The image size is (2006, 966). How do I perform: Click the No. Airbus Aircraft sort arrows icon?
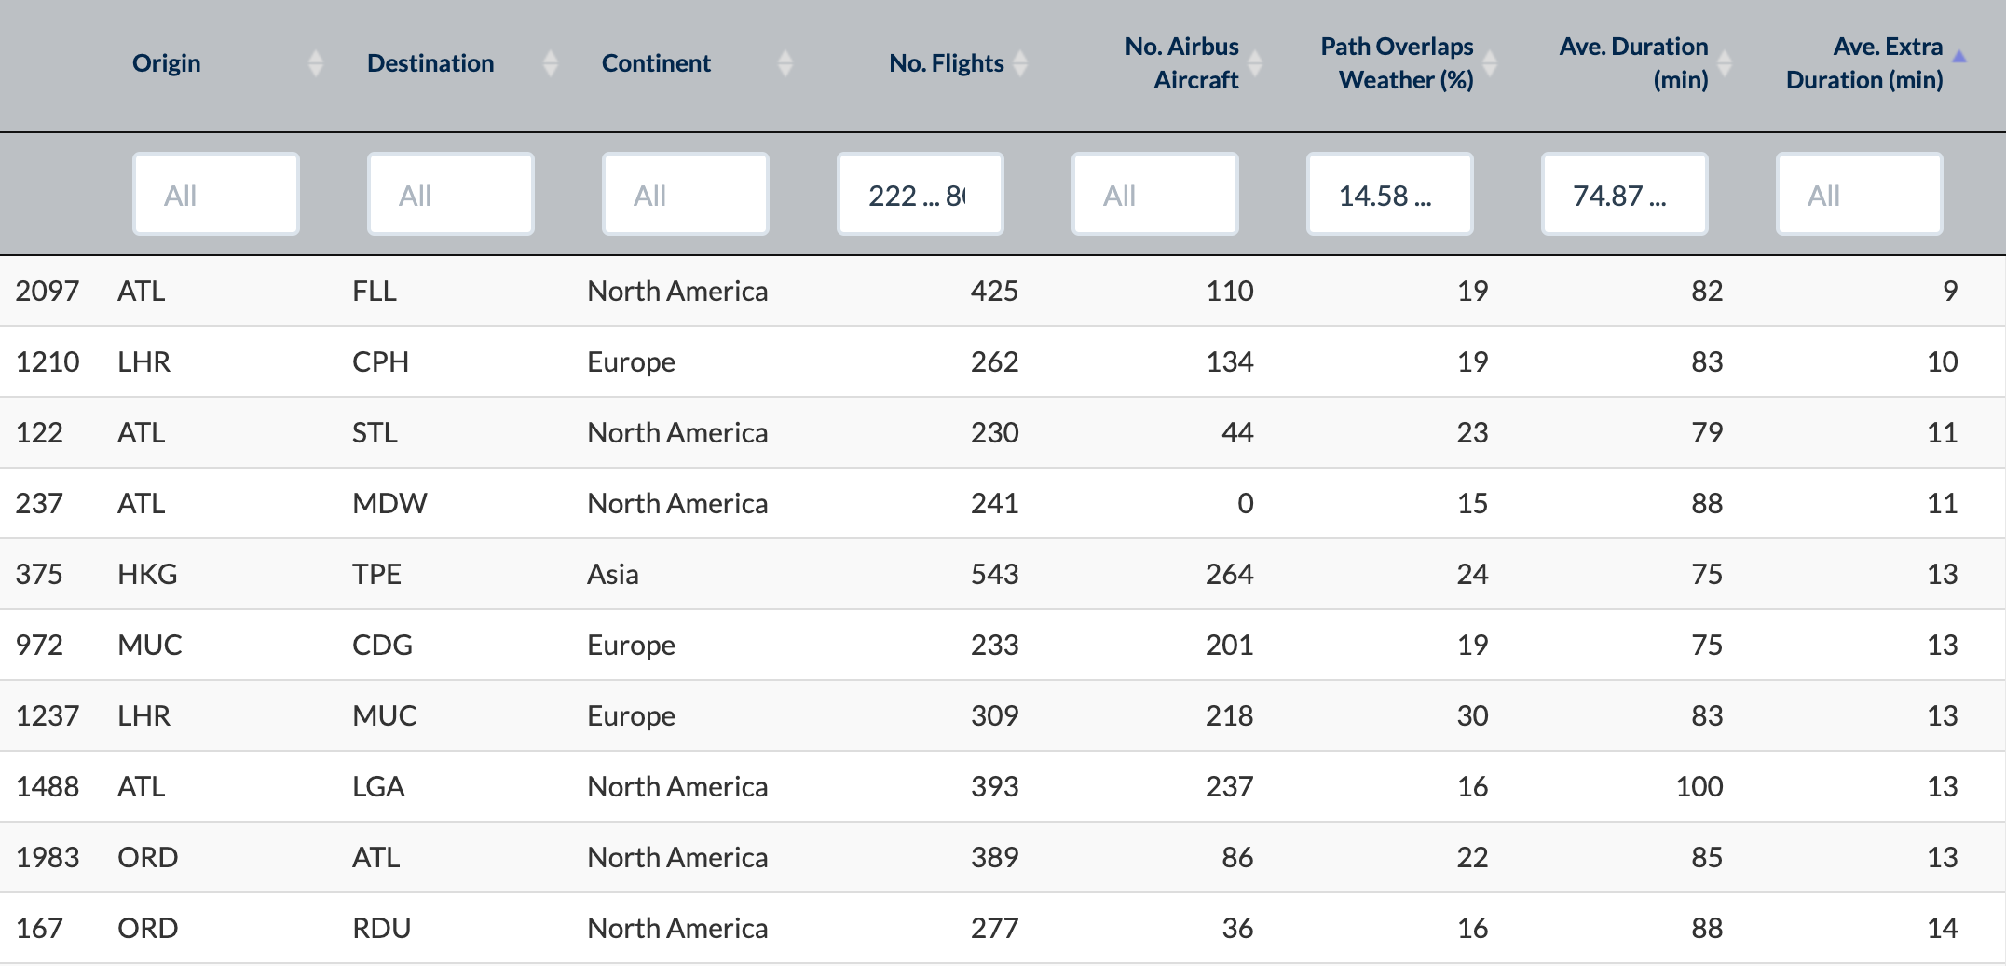coord(1255,63)
